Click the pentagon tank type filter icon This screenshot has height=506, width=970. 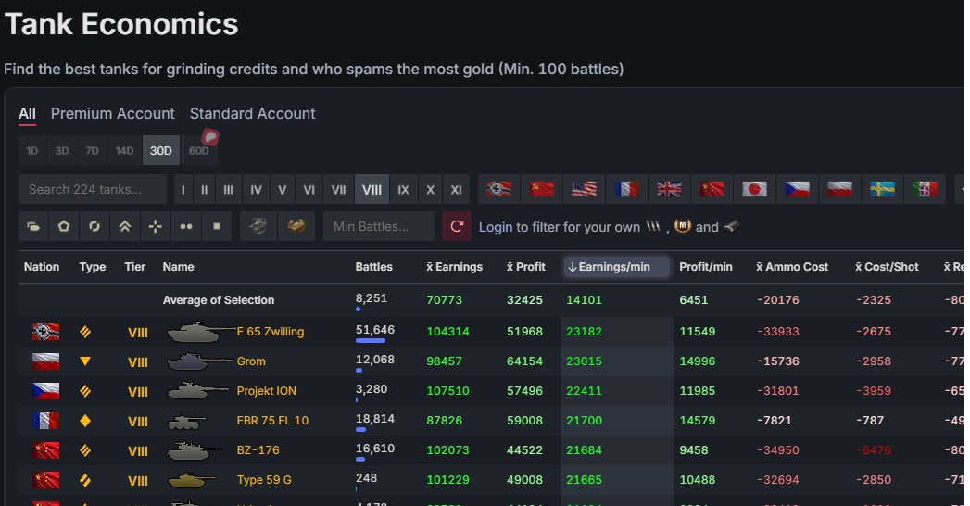click(64, 226)
